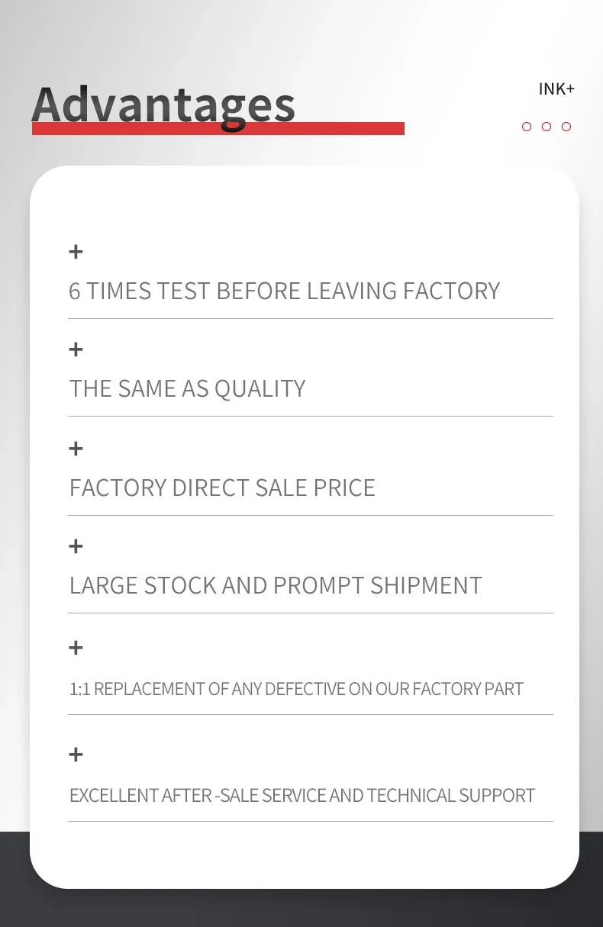Open FACTORY DIRECT SALE PRICE item

tap(222, 488)
